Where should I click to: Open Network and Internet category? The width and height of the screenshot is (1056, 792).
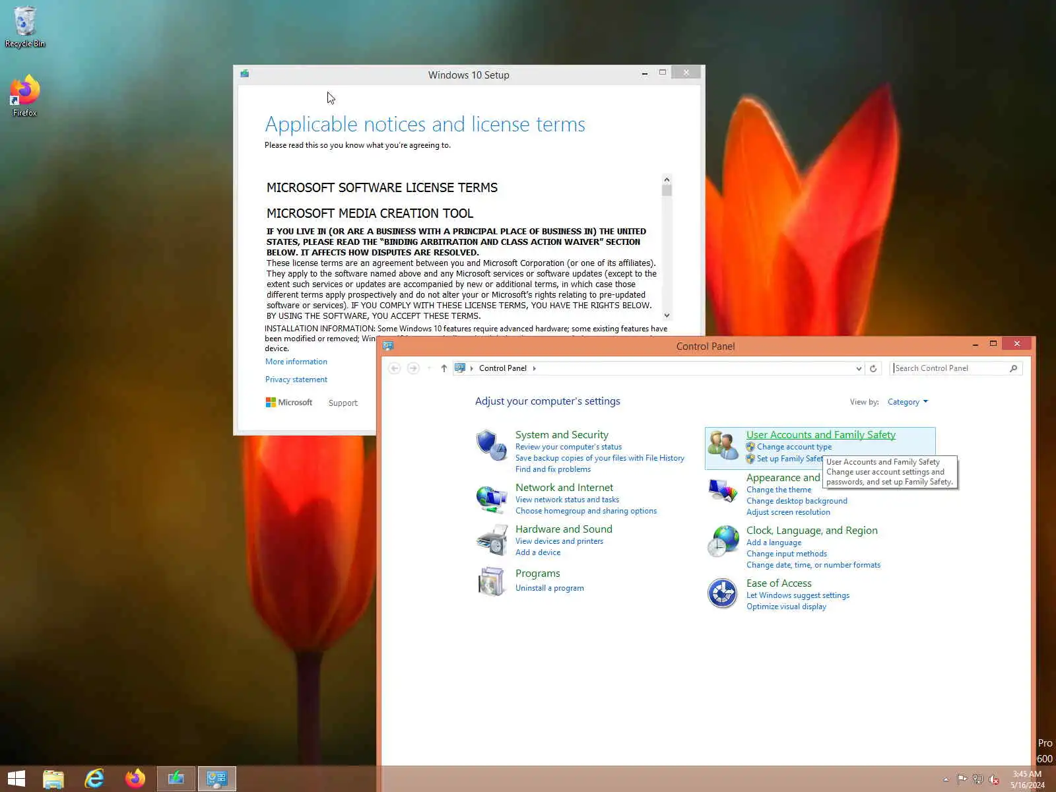564,487
